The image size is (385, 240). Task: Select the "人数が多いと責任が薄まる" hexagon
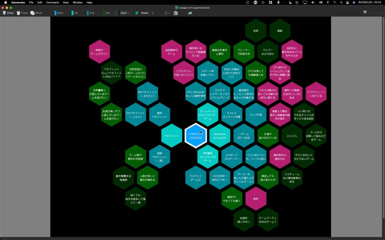147,178
